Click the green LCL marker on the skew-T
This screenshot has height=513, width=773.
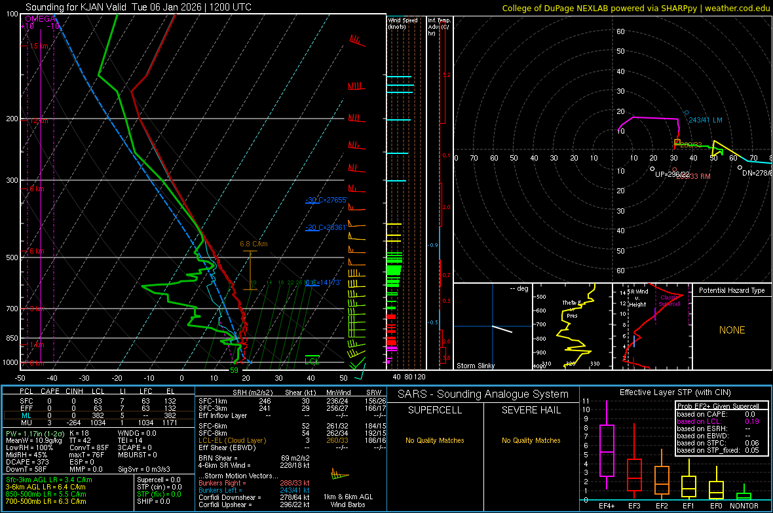[x=312, y=360]
